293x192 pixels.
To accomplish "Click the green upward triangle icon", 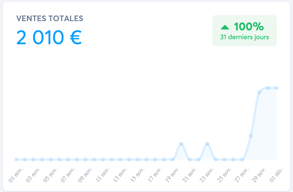I will (225, 27).
